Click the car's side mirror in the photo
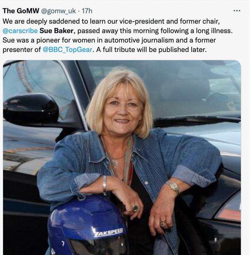Image resolution: width=251 pixels, height=255 pixels. (31, 108)
